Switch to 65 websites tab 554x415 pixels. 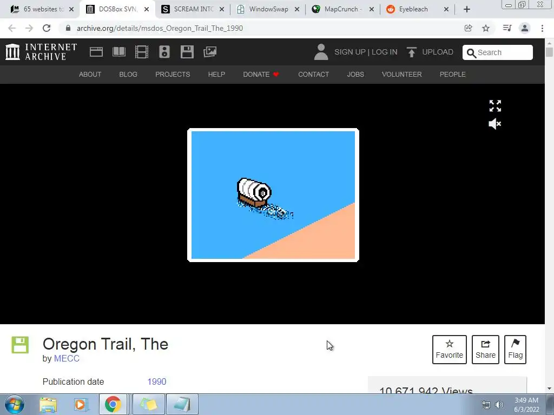click(42, 9)
